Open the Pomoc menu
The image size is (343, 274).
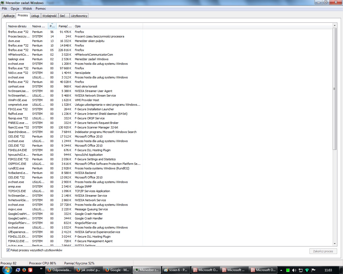pos(41,9)
